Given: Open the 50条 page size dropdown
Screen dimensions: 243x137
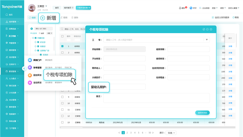Looking at the screenshot, I should click(x=172, y=133).
